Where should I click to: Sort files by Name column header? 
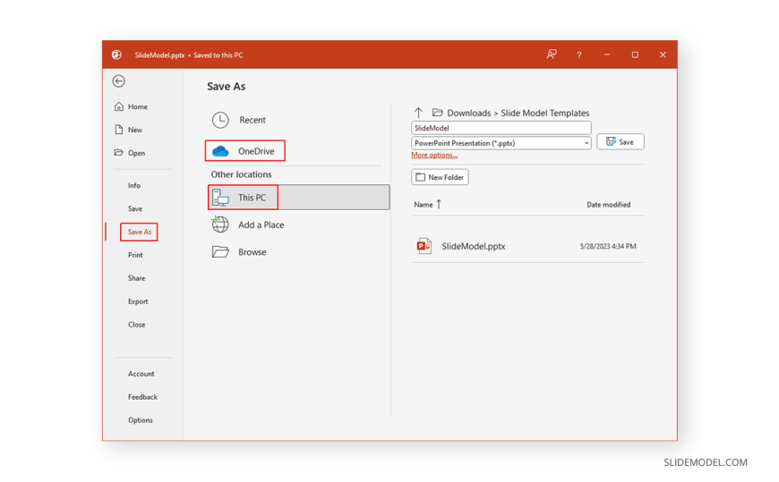pos(424,205)
